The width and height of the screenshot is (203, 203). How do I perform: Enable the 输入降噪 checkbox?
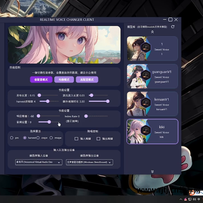coord(76,139)
